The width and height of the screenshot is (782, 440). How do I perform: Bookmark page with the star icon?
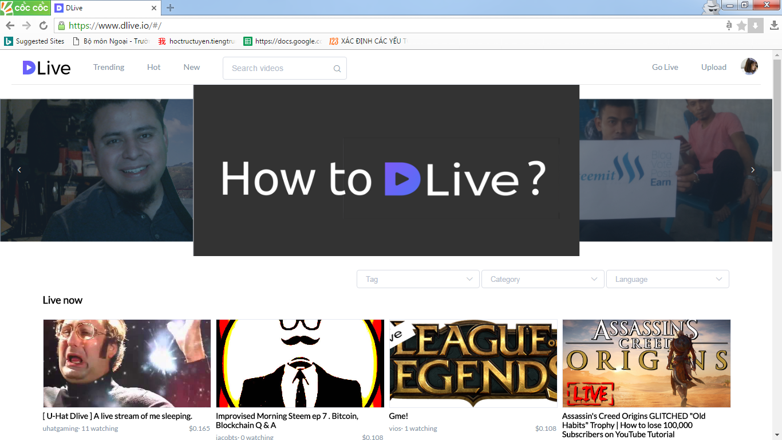point(742,25)
